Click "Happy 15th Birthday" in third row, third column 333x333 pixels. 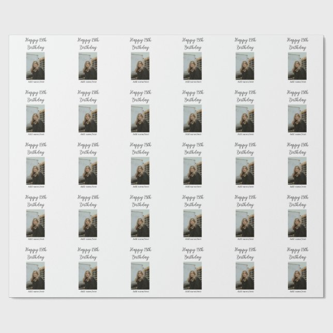coord(140,149)
